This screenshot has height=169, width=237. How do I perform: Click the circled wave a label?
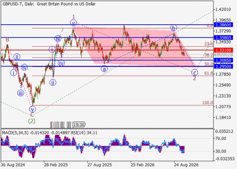tap(104, 69)
